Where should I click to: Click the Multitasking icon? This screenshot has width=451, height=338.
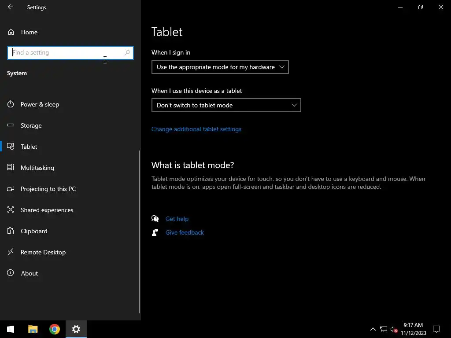(11, 168)
